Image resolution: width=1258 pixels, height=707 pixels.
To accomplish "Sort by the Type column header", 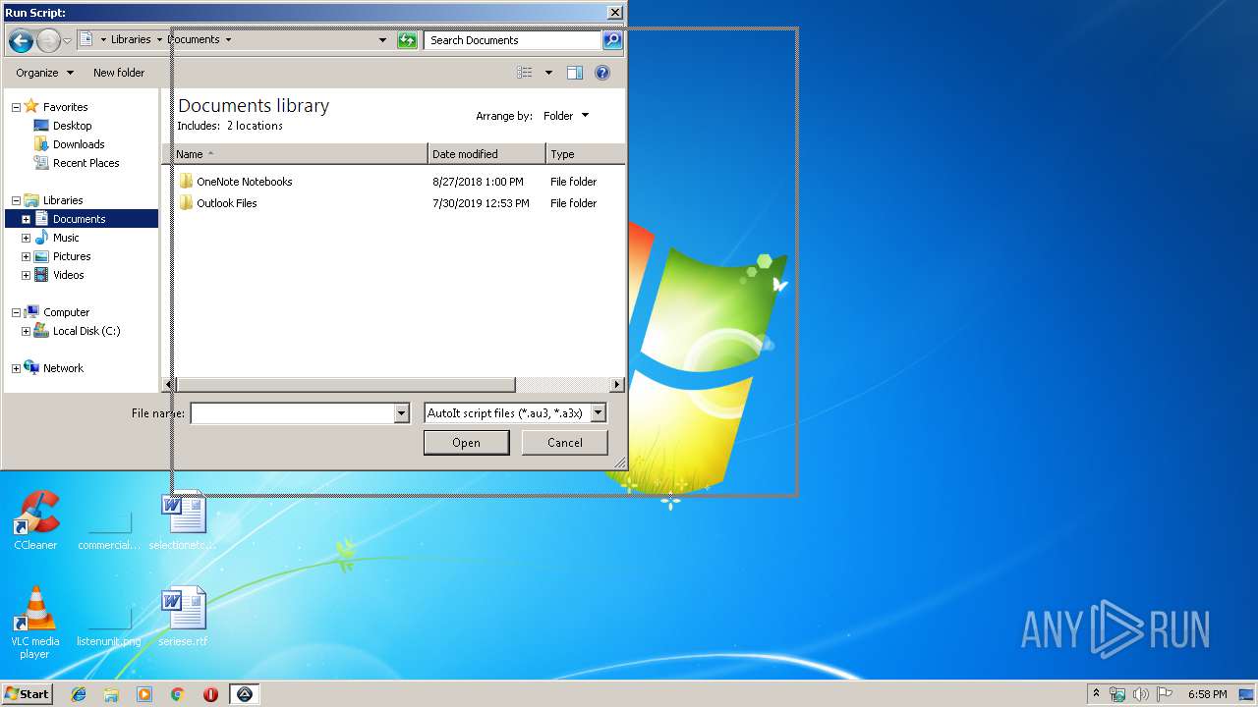I will pos(585,154).
